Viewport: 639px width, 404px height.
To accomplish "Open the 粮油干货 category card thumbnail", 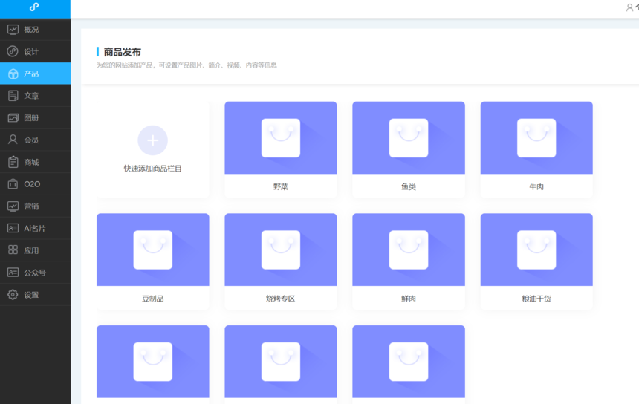I will [x=536, y=250].
